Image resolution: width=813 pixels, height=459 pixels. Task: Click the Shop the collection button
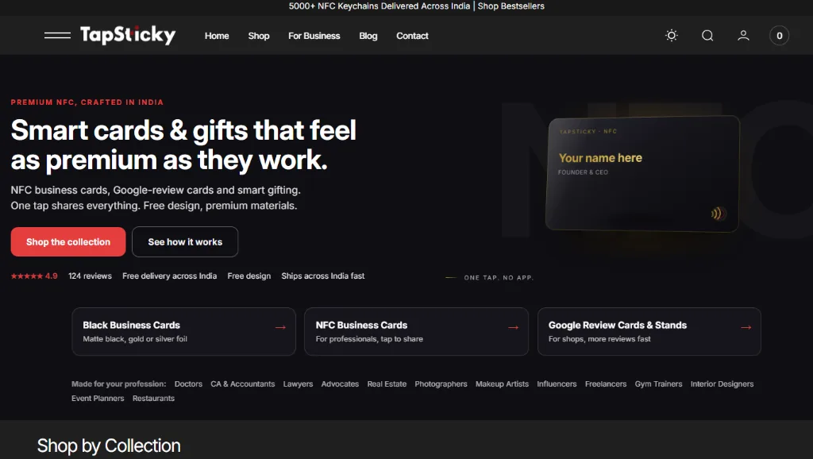point(68,241)
